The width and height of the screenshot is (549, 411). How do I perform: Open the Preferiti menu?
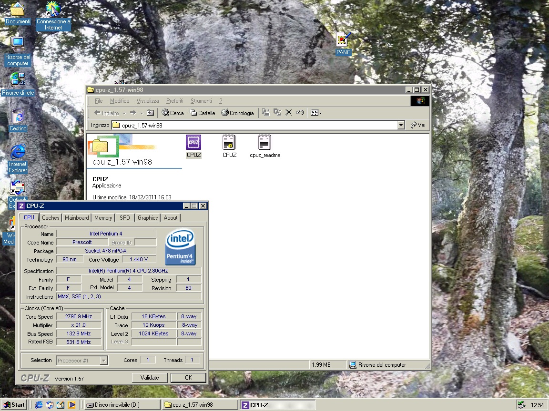(175, 101)
